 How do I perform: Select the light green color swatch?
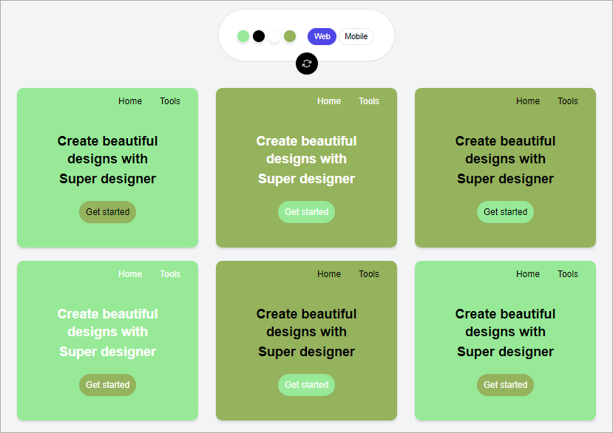coord(244,35)
